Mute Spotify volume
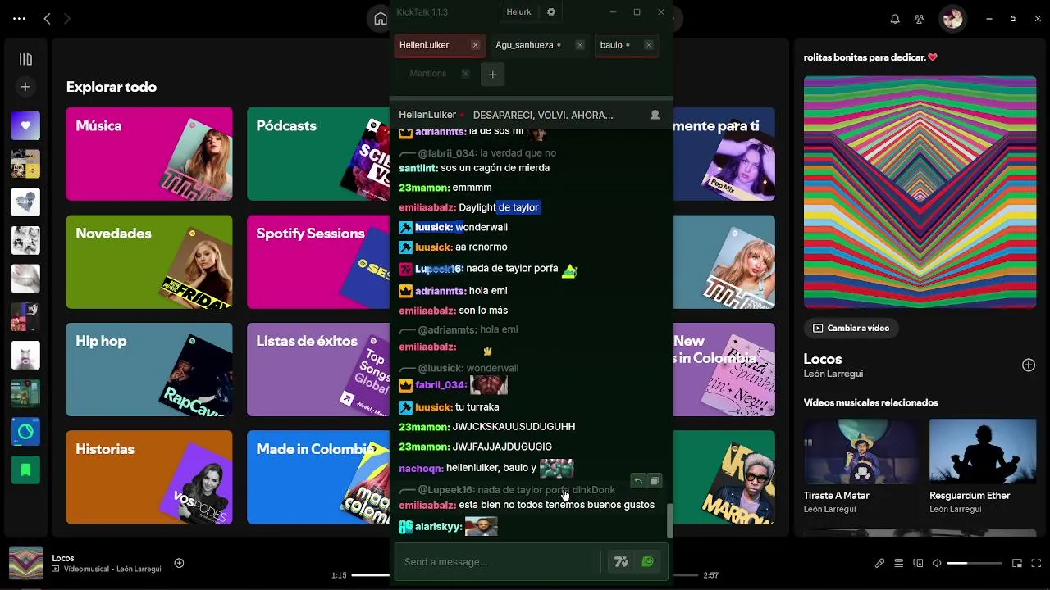 [x=937, y=563]
